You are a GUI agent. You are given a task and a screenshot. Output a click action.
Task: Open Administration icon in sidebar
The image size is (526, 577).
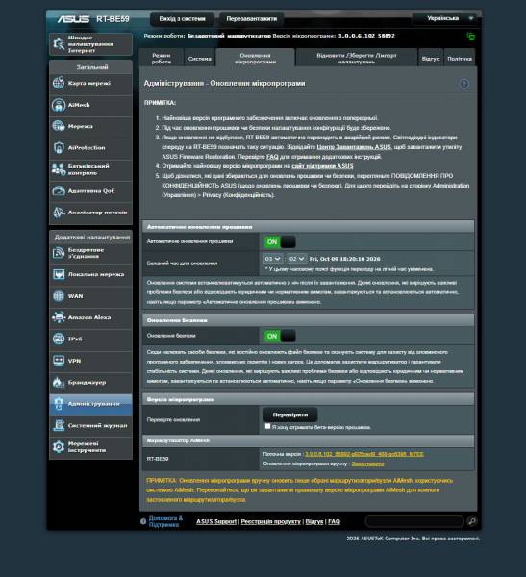point(59,404)
